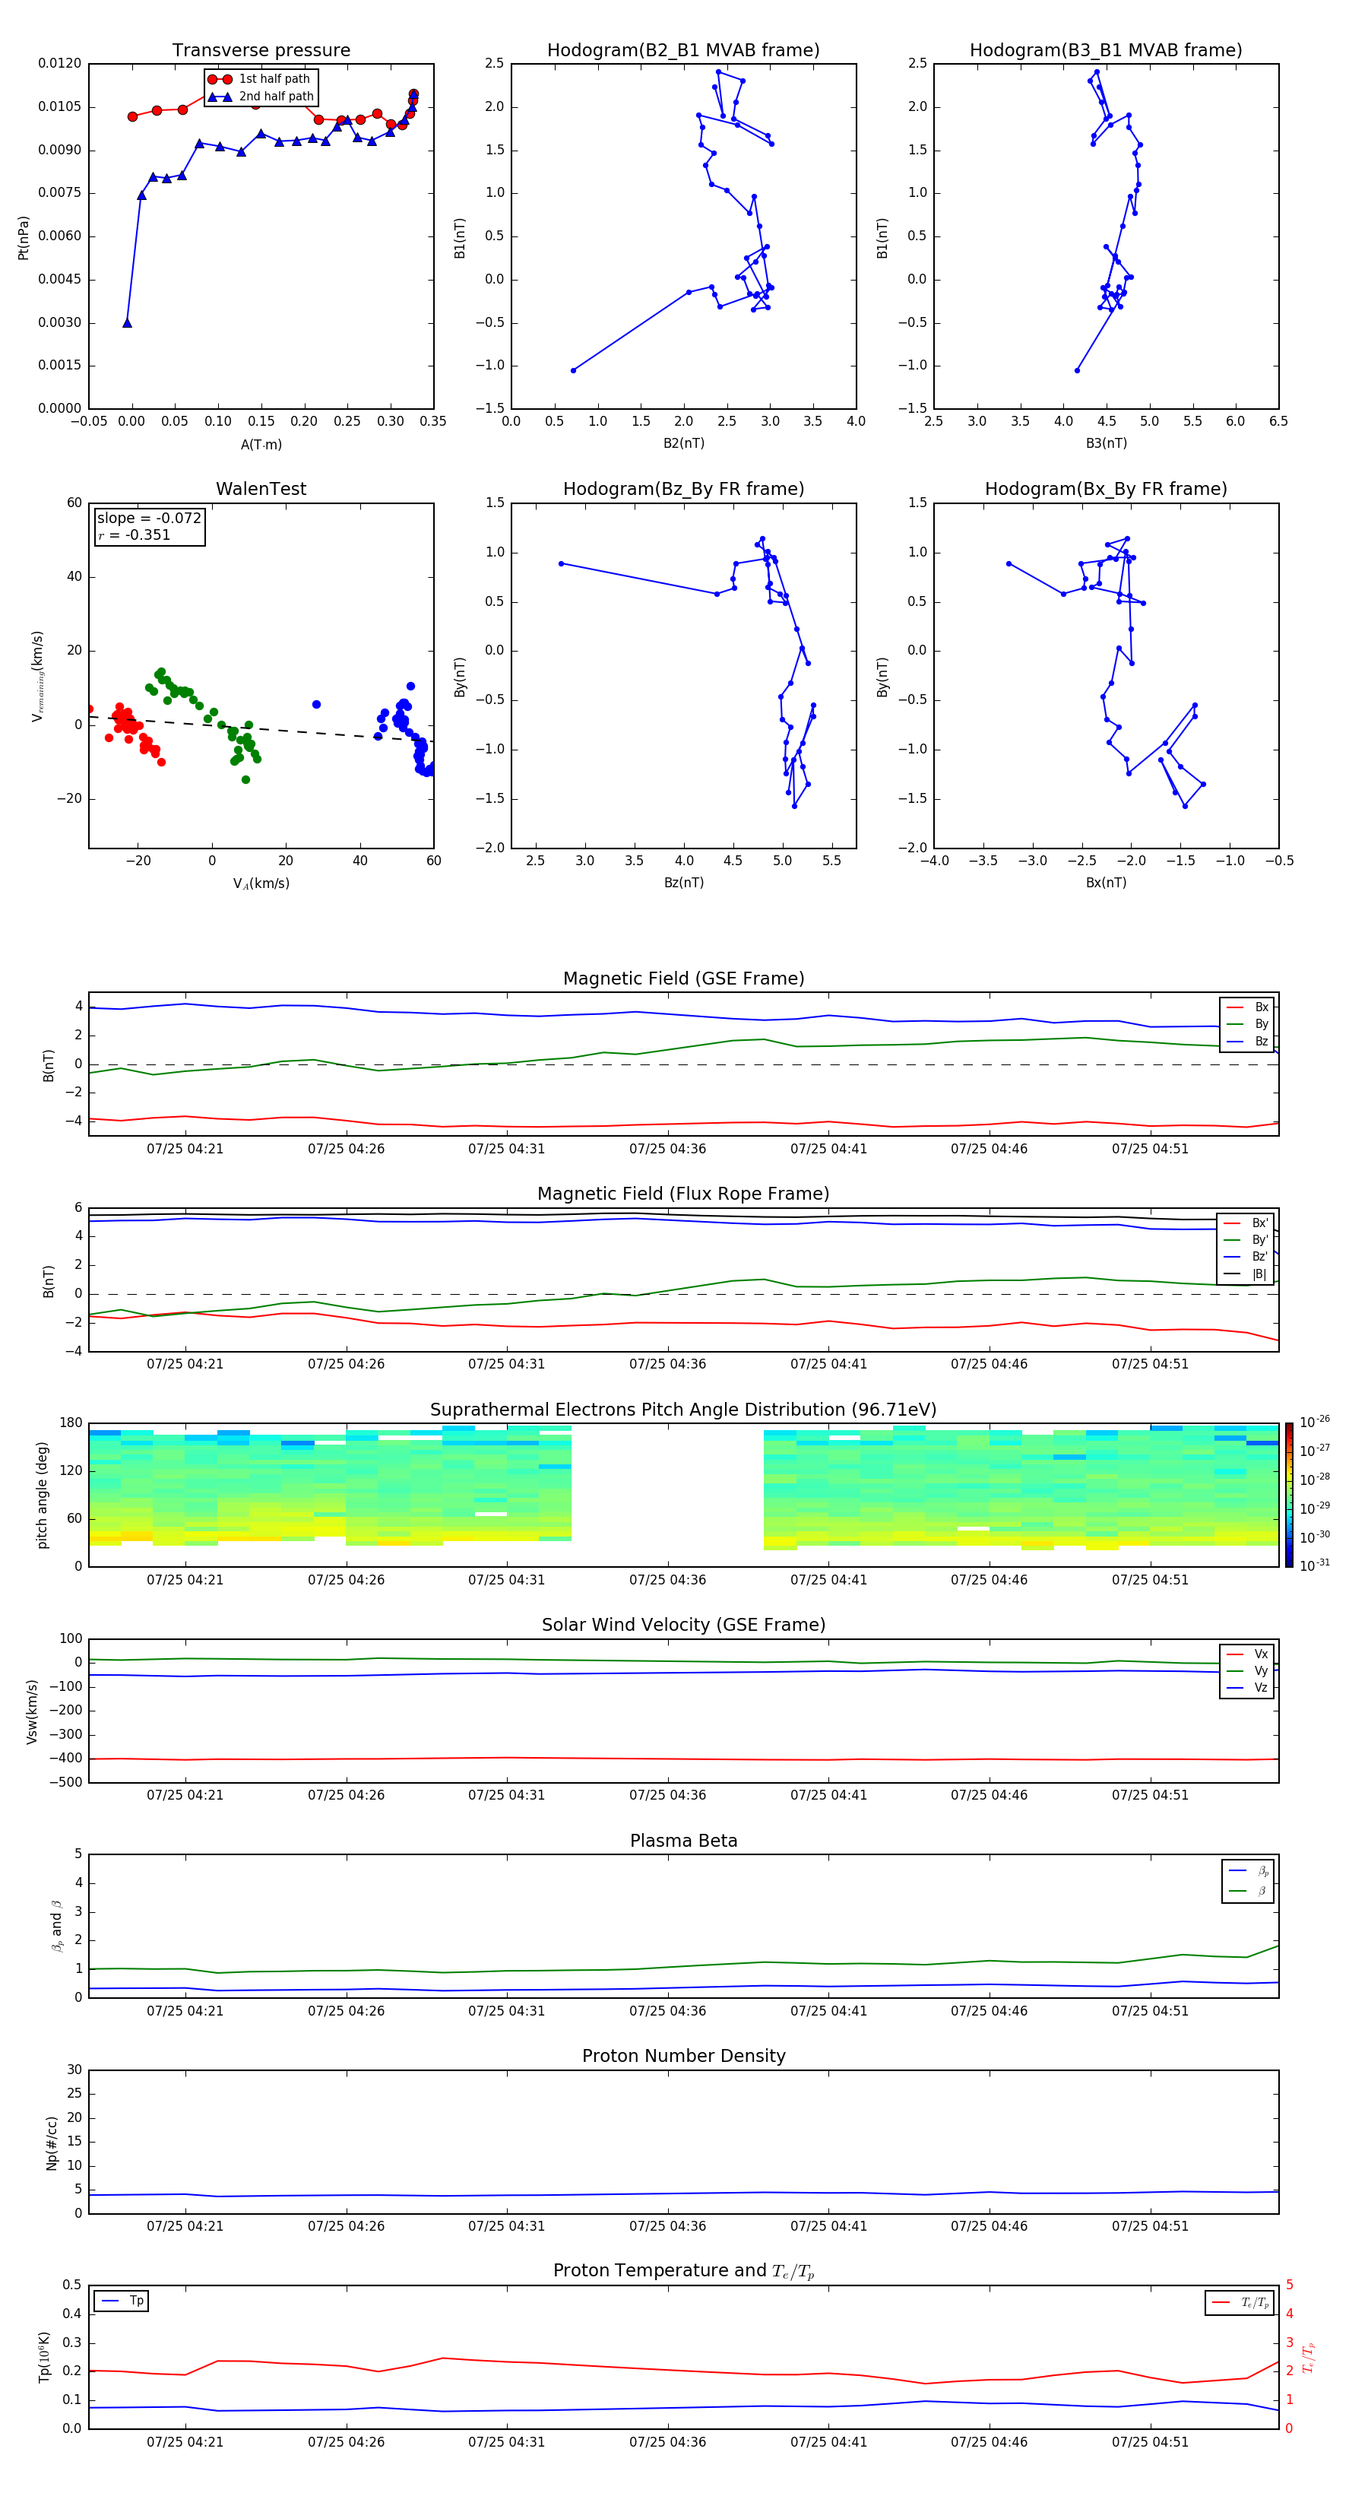
Task: Select the '2nd half path' legend entry
Action: tap(260, 97)
